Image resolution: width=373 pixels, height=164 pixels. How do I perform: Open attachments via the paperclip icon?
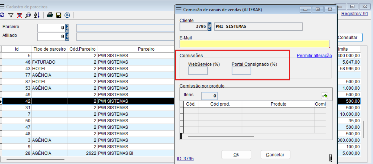(x=330, y=158)
